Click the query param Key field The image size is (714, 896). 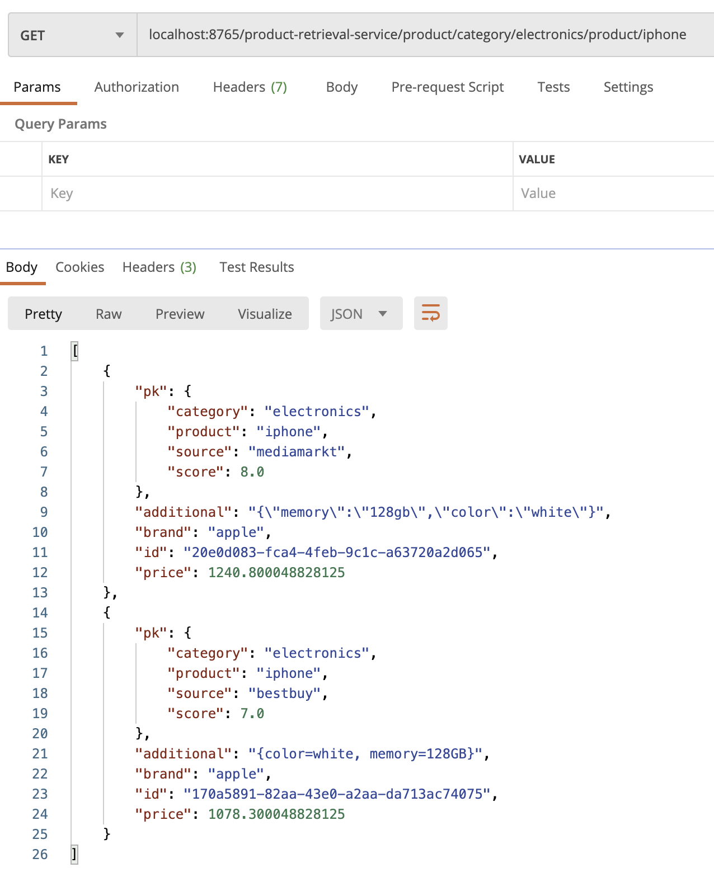[277, 194]
